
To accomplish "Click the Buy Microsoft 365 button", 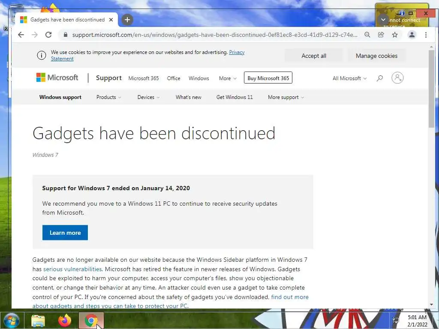I will click(268, 78).
